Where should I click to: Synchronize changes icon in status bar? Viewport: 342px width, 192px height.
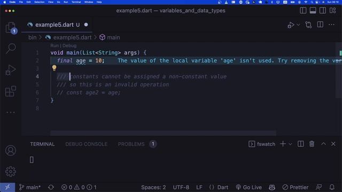pyautogui.click(x=51, y=187)
